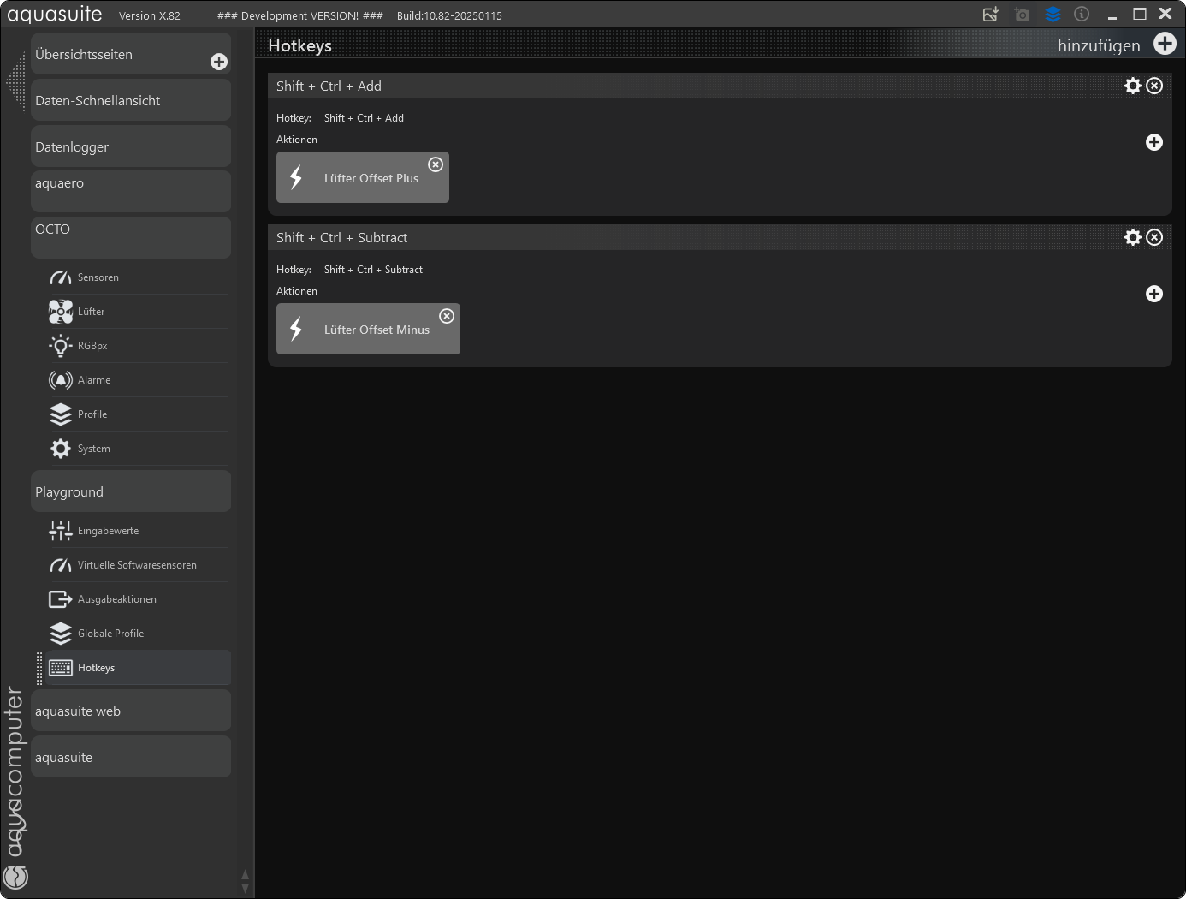This screenshot has height=899, width=1186.
Task: Click hinzufügen plus to add hotkey
Action: 1165,44
